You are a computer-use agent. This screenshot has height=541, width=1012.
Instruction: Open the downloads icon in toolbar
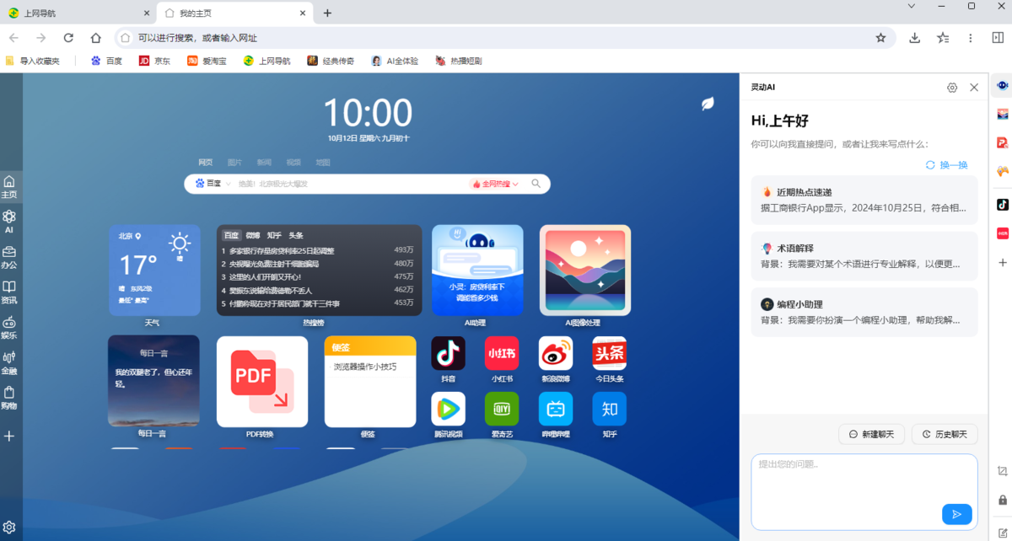click(915, 38)
